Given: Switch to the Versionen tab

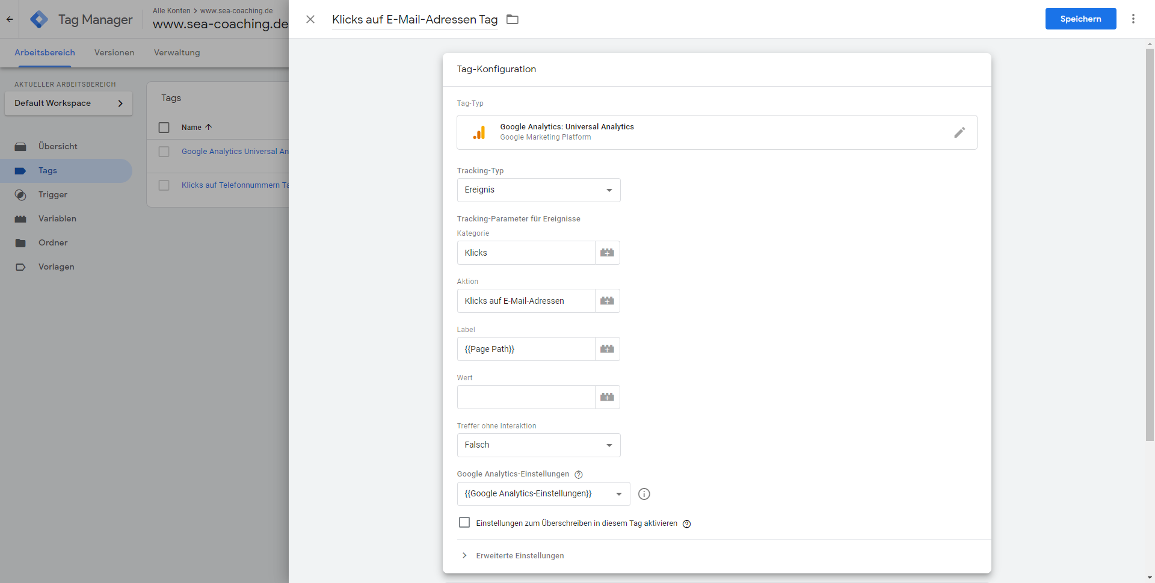Looking at the screenshot, I should (x=114, y=53).
